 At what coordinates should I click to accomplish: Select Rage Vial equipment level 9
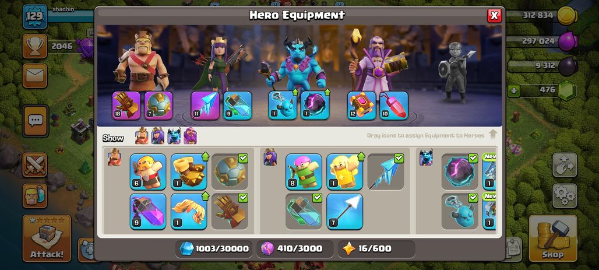148,211
